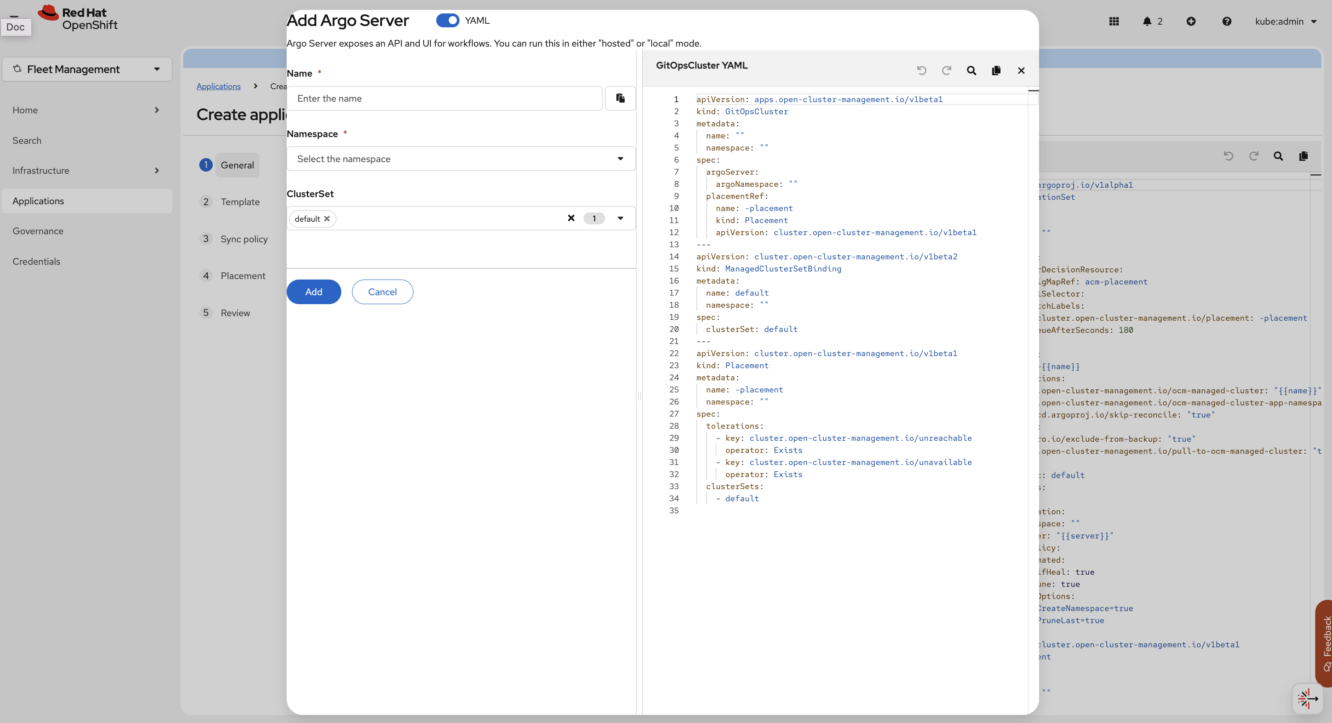
Task: Open the Fleet Management perspective switcher
Action: [x=87, y=69]
